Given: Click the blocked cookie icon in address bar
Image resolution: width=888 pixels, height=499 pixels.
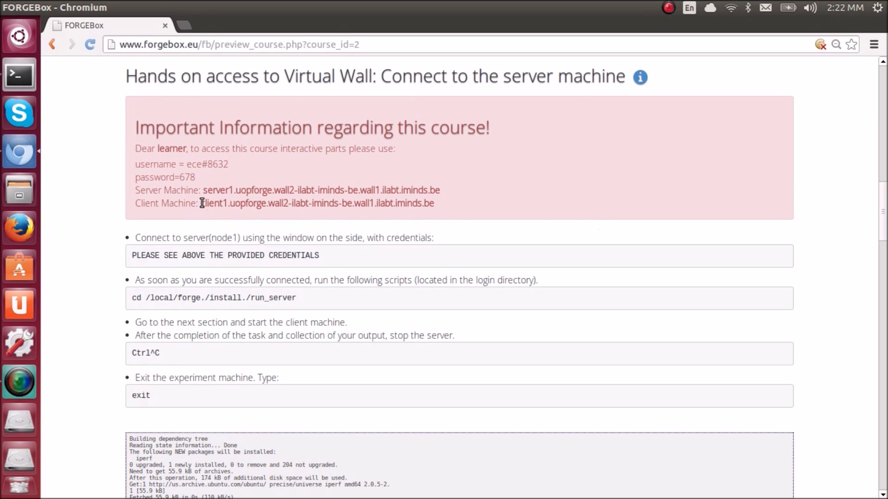Looking at the screenshot, I should [820, 44].
